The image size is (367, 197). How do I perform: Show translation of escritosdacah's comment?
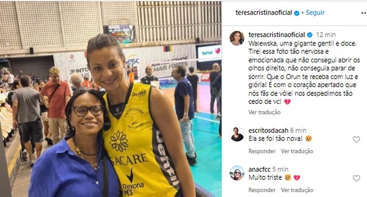click(297, 151)
